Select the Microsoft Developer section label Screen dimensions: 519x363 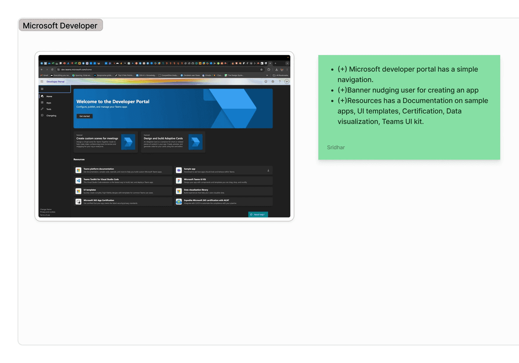tap(60, 25)
